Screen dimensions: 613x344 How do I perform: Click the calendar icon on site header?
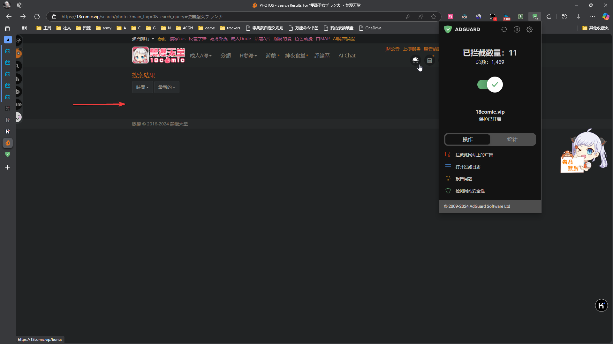coord(429,60)
